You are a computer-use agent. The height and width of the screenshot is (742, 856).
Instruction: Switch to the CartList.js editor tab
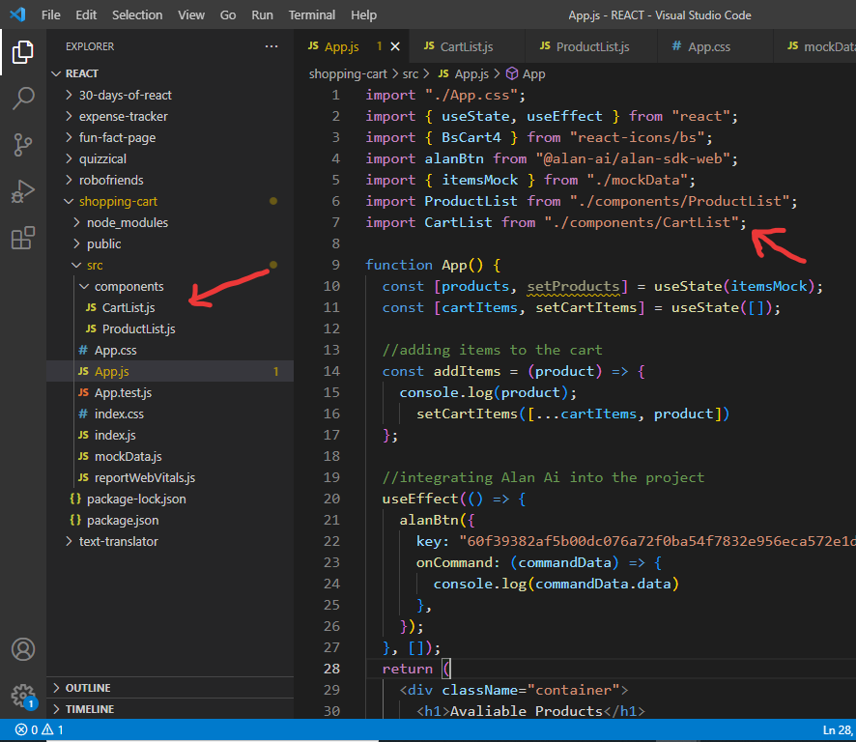click(x=467, y=47)
